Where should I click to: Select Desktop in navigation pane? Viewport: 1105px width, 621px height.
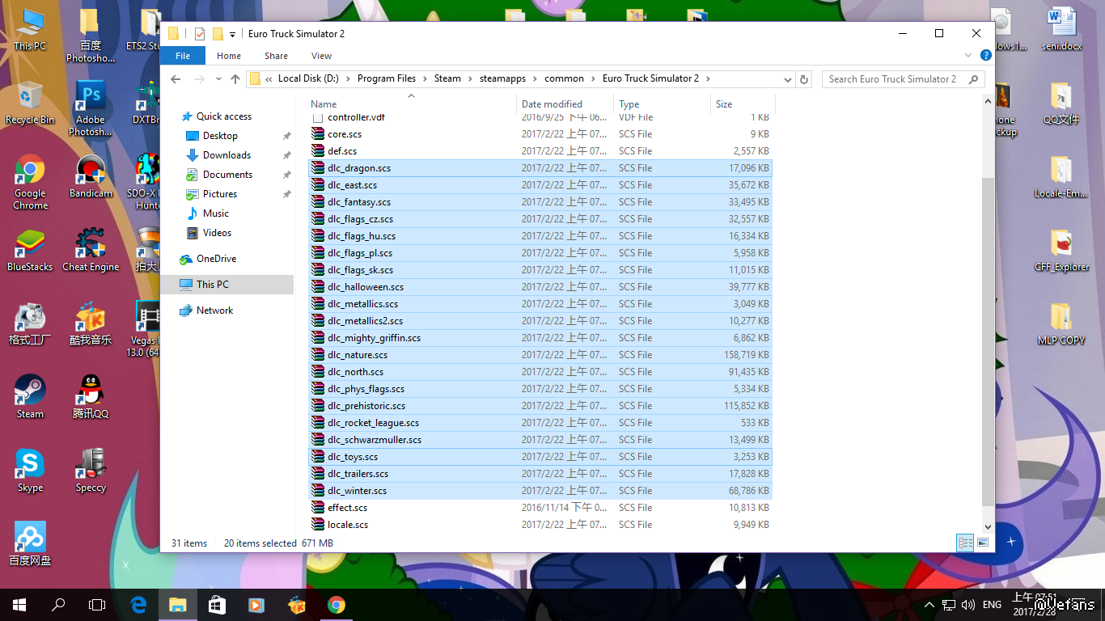point(220,136)
